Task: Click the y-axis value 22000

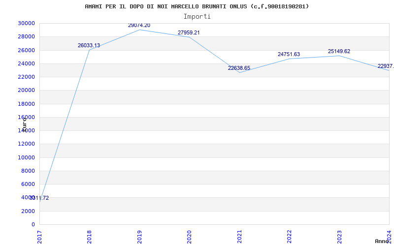Action: 26,77
